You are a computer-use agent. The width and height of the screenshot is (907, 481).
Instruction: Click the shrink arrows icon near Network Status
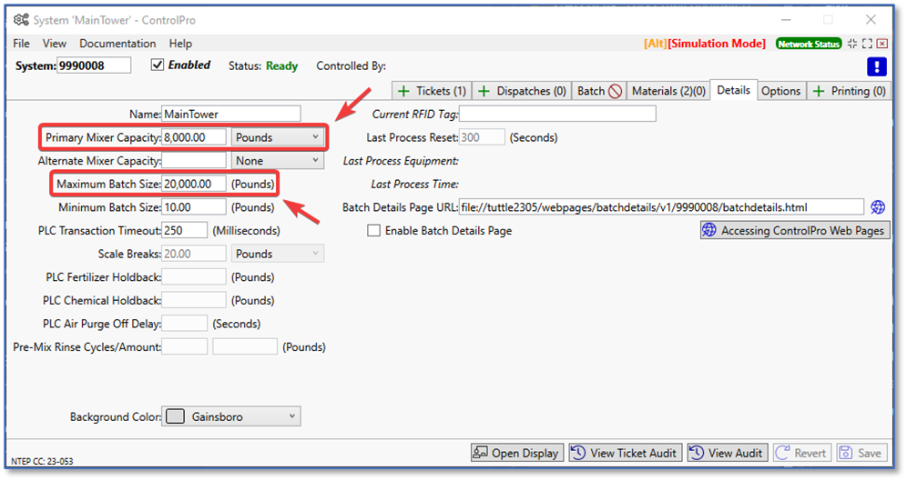click(x=851, y=44)
